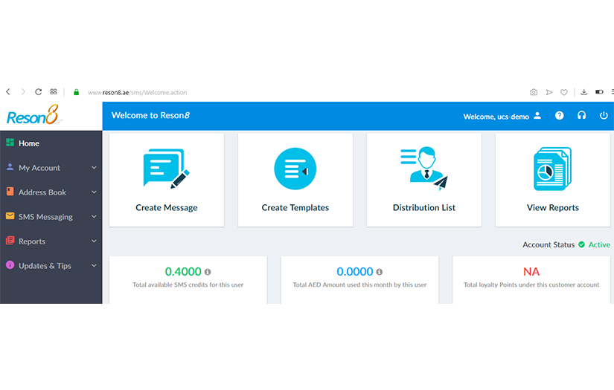The height and width of the screenshot is (390, 614).
Task: Click 'Total loyalty Points under this customer account'
Action: 531,285
